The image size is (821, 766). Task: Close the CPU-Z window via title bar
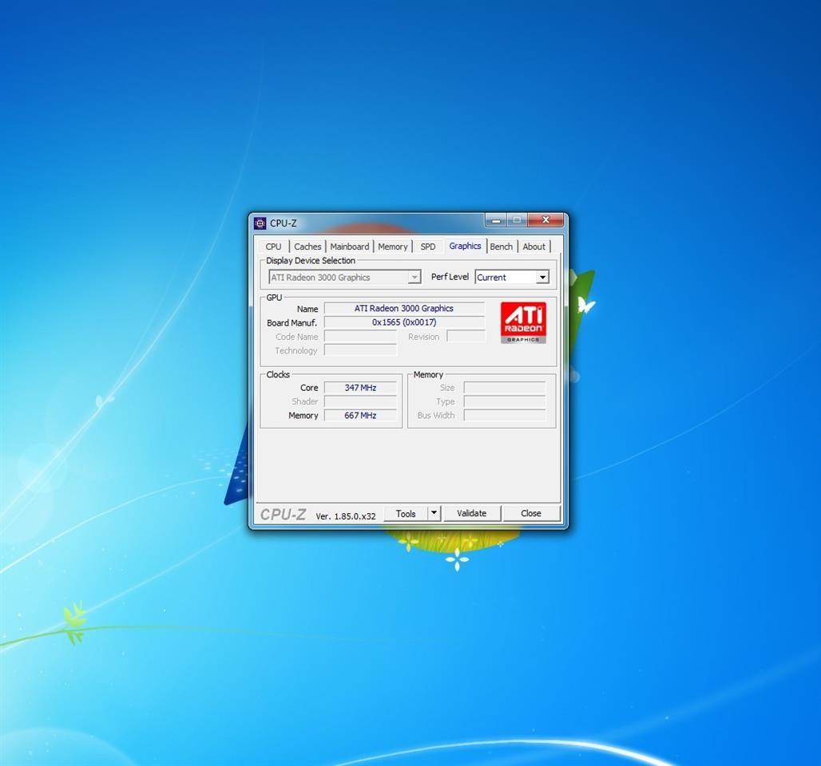545,220
